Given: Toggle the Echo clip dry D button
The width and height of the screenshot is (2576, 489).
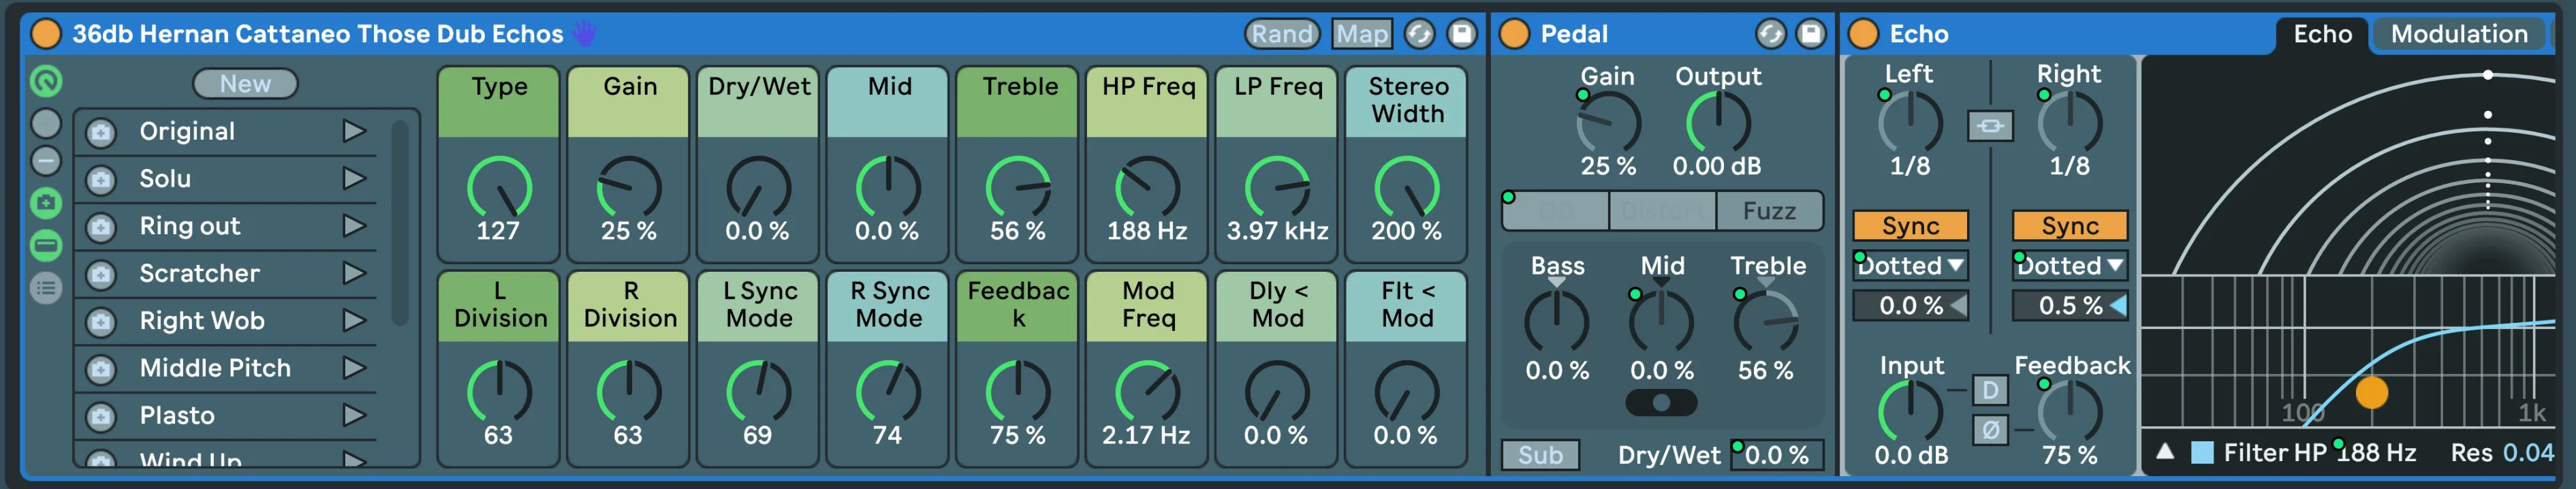Looking at the screenshot, I should tap(1990, 390).
